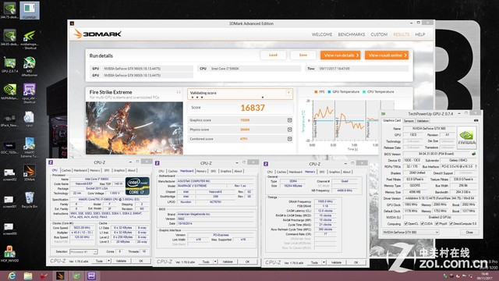Expand the Physics score row
Image resolution: width=499 pixels, height=281 pixels.
[x=289, y=130]
